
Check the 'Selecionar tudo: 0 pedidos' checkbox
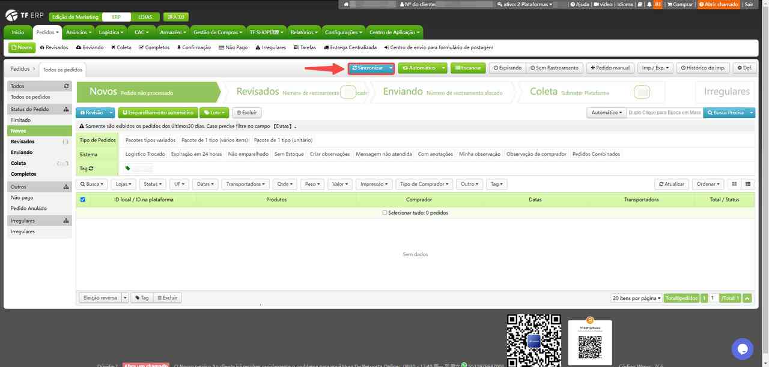(384, 213)
